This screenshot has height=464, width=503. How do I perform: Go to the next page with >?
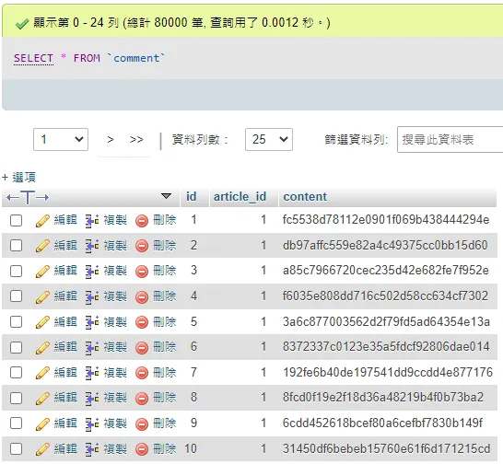click(x=111, y=140)
